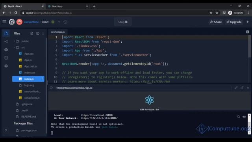Click the Incognito profile indicator

235,13
